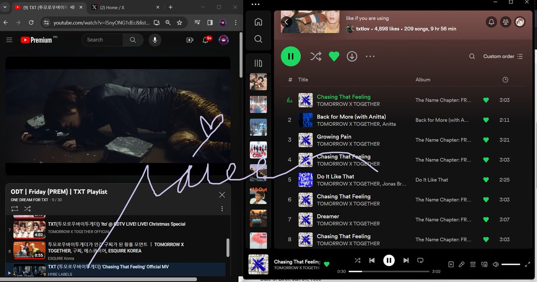Click the YouTube Search field

pyautogui.click(x=102, y=40)
